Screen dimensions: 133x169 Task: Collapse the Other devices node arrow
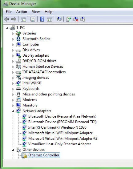tap(13, 150)
